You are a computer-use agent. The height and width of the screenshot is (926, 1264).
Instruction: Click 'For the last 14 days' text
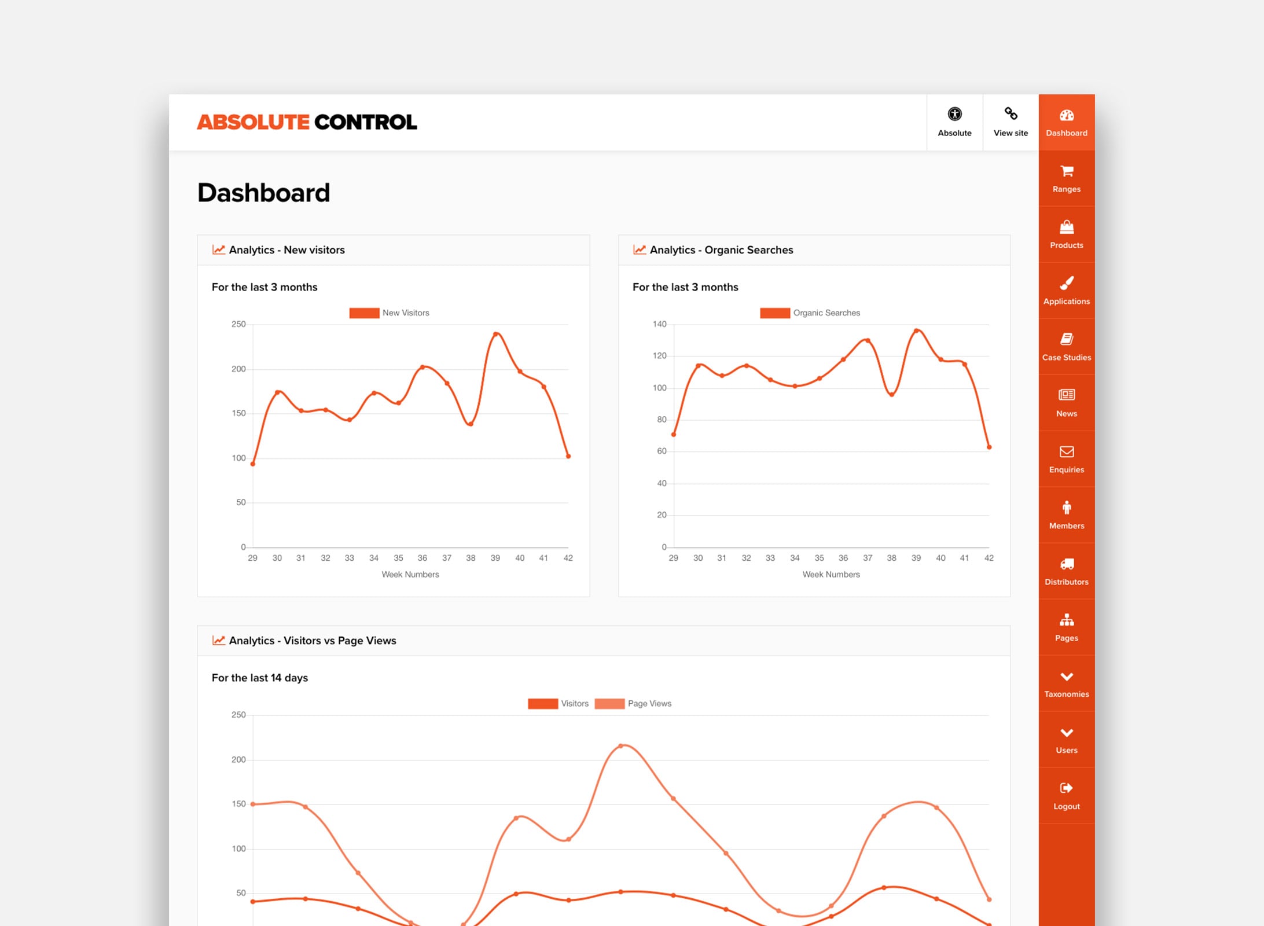(x=260, y=678)
